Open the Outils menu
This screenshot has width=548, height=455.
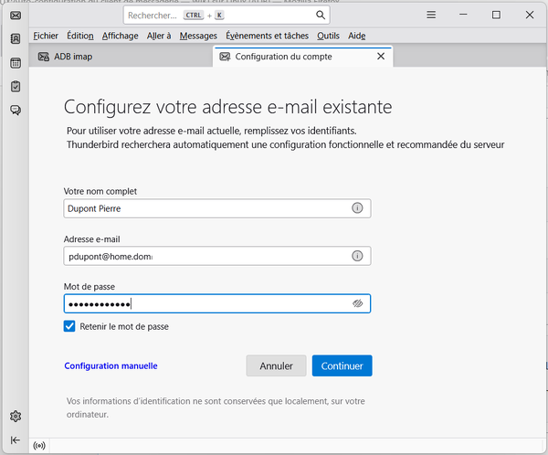328,35
